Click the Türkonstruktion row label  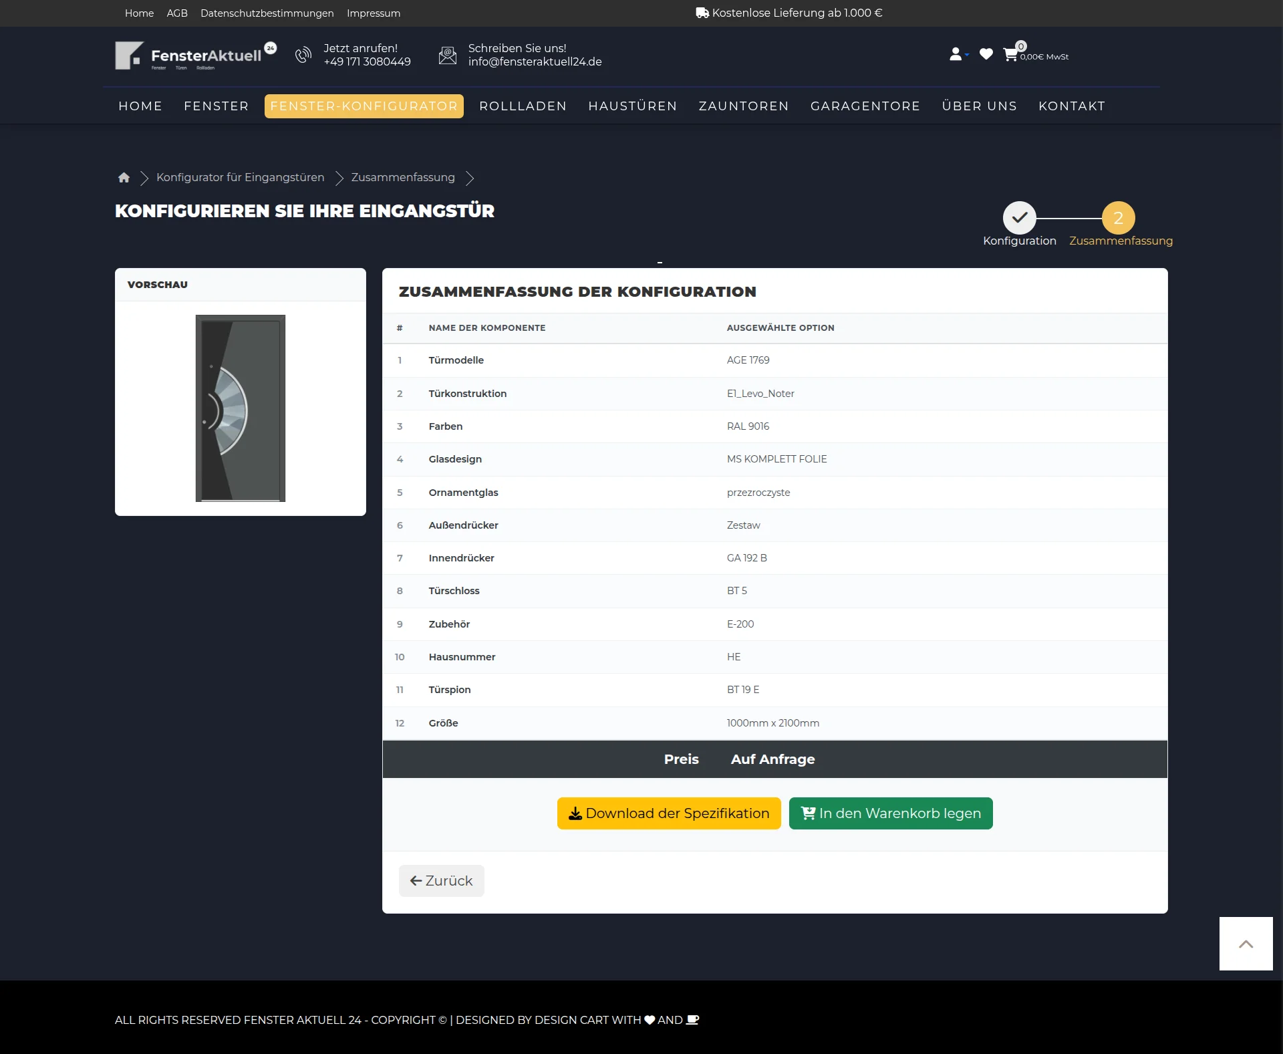(468, 394)
